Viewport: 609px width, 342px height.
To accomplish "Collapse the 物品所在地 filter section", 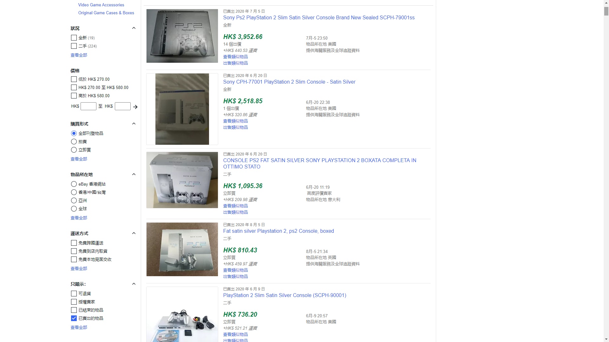I will click(x=134, y=174).
